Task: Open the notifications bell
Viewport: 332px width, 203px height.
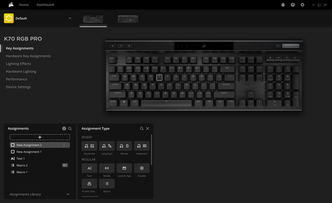Action: pos(283,4)
